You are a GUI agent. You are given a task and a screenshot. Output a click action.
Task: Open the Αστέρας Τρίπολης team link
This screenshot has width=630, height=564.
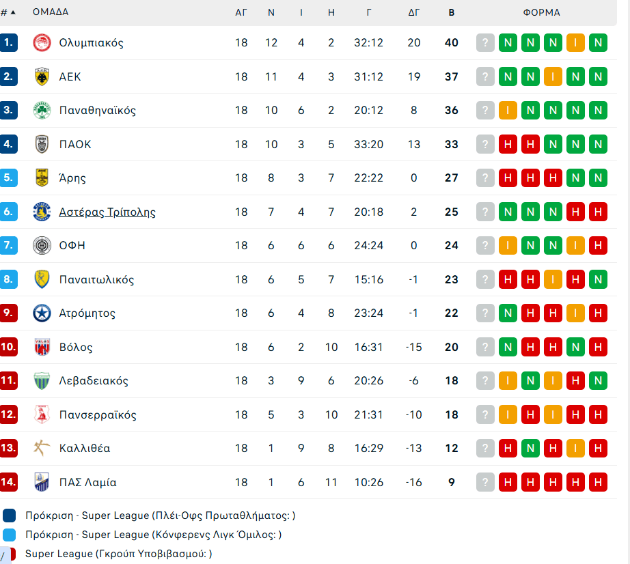point(107,212)
